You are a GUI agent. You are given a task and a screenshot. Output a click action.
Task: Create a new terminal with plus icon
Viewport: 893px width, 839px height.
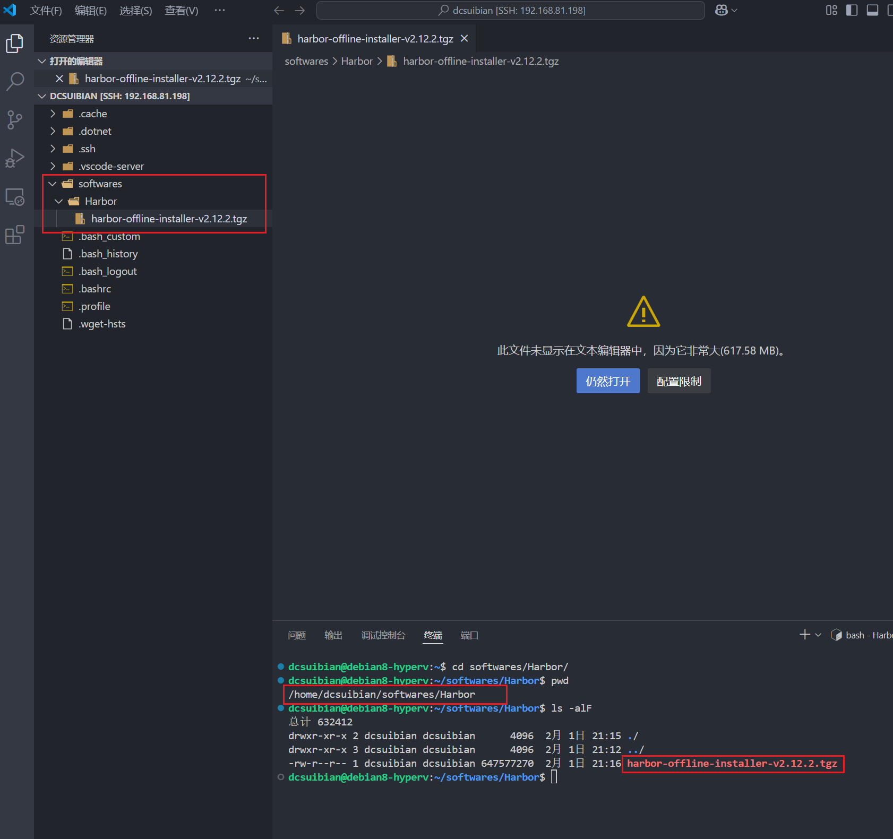[x=805, y=635]
